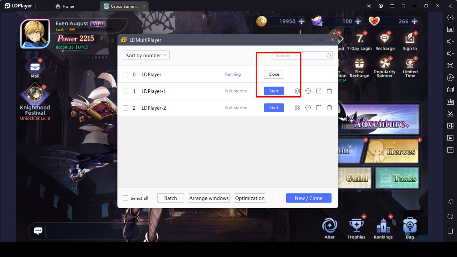Open the Trophies icon
Image resolution: width=457 pixels, height=257 pixels.
pyautogui.click(x=356, y=228)
